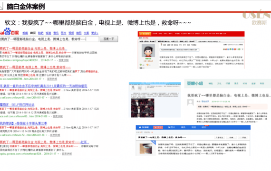The image size is (271, 171).
Task: Click the orange button in red forum header
Action: click(x=145, y=34)
